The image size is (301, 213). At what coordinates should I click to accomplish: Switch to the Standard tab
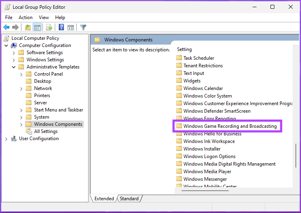[x=129, y=199]
